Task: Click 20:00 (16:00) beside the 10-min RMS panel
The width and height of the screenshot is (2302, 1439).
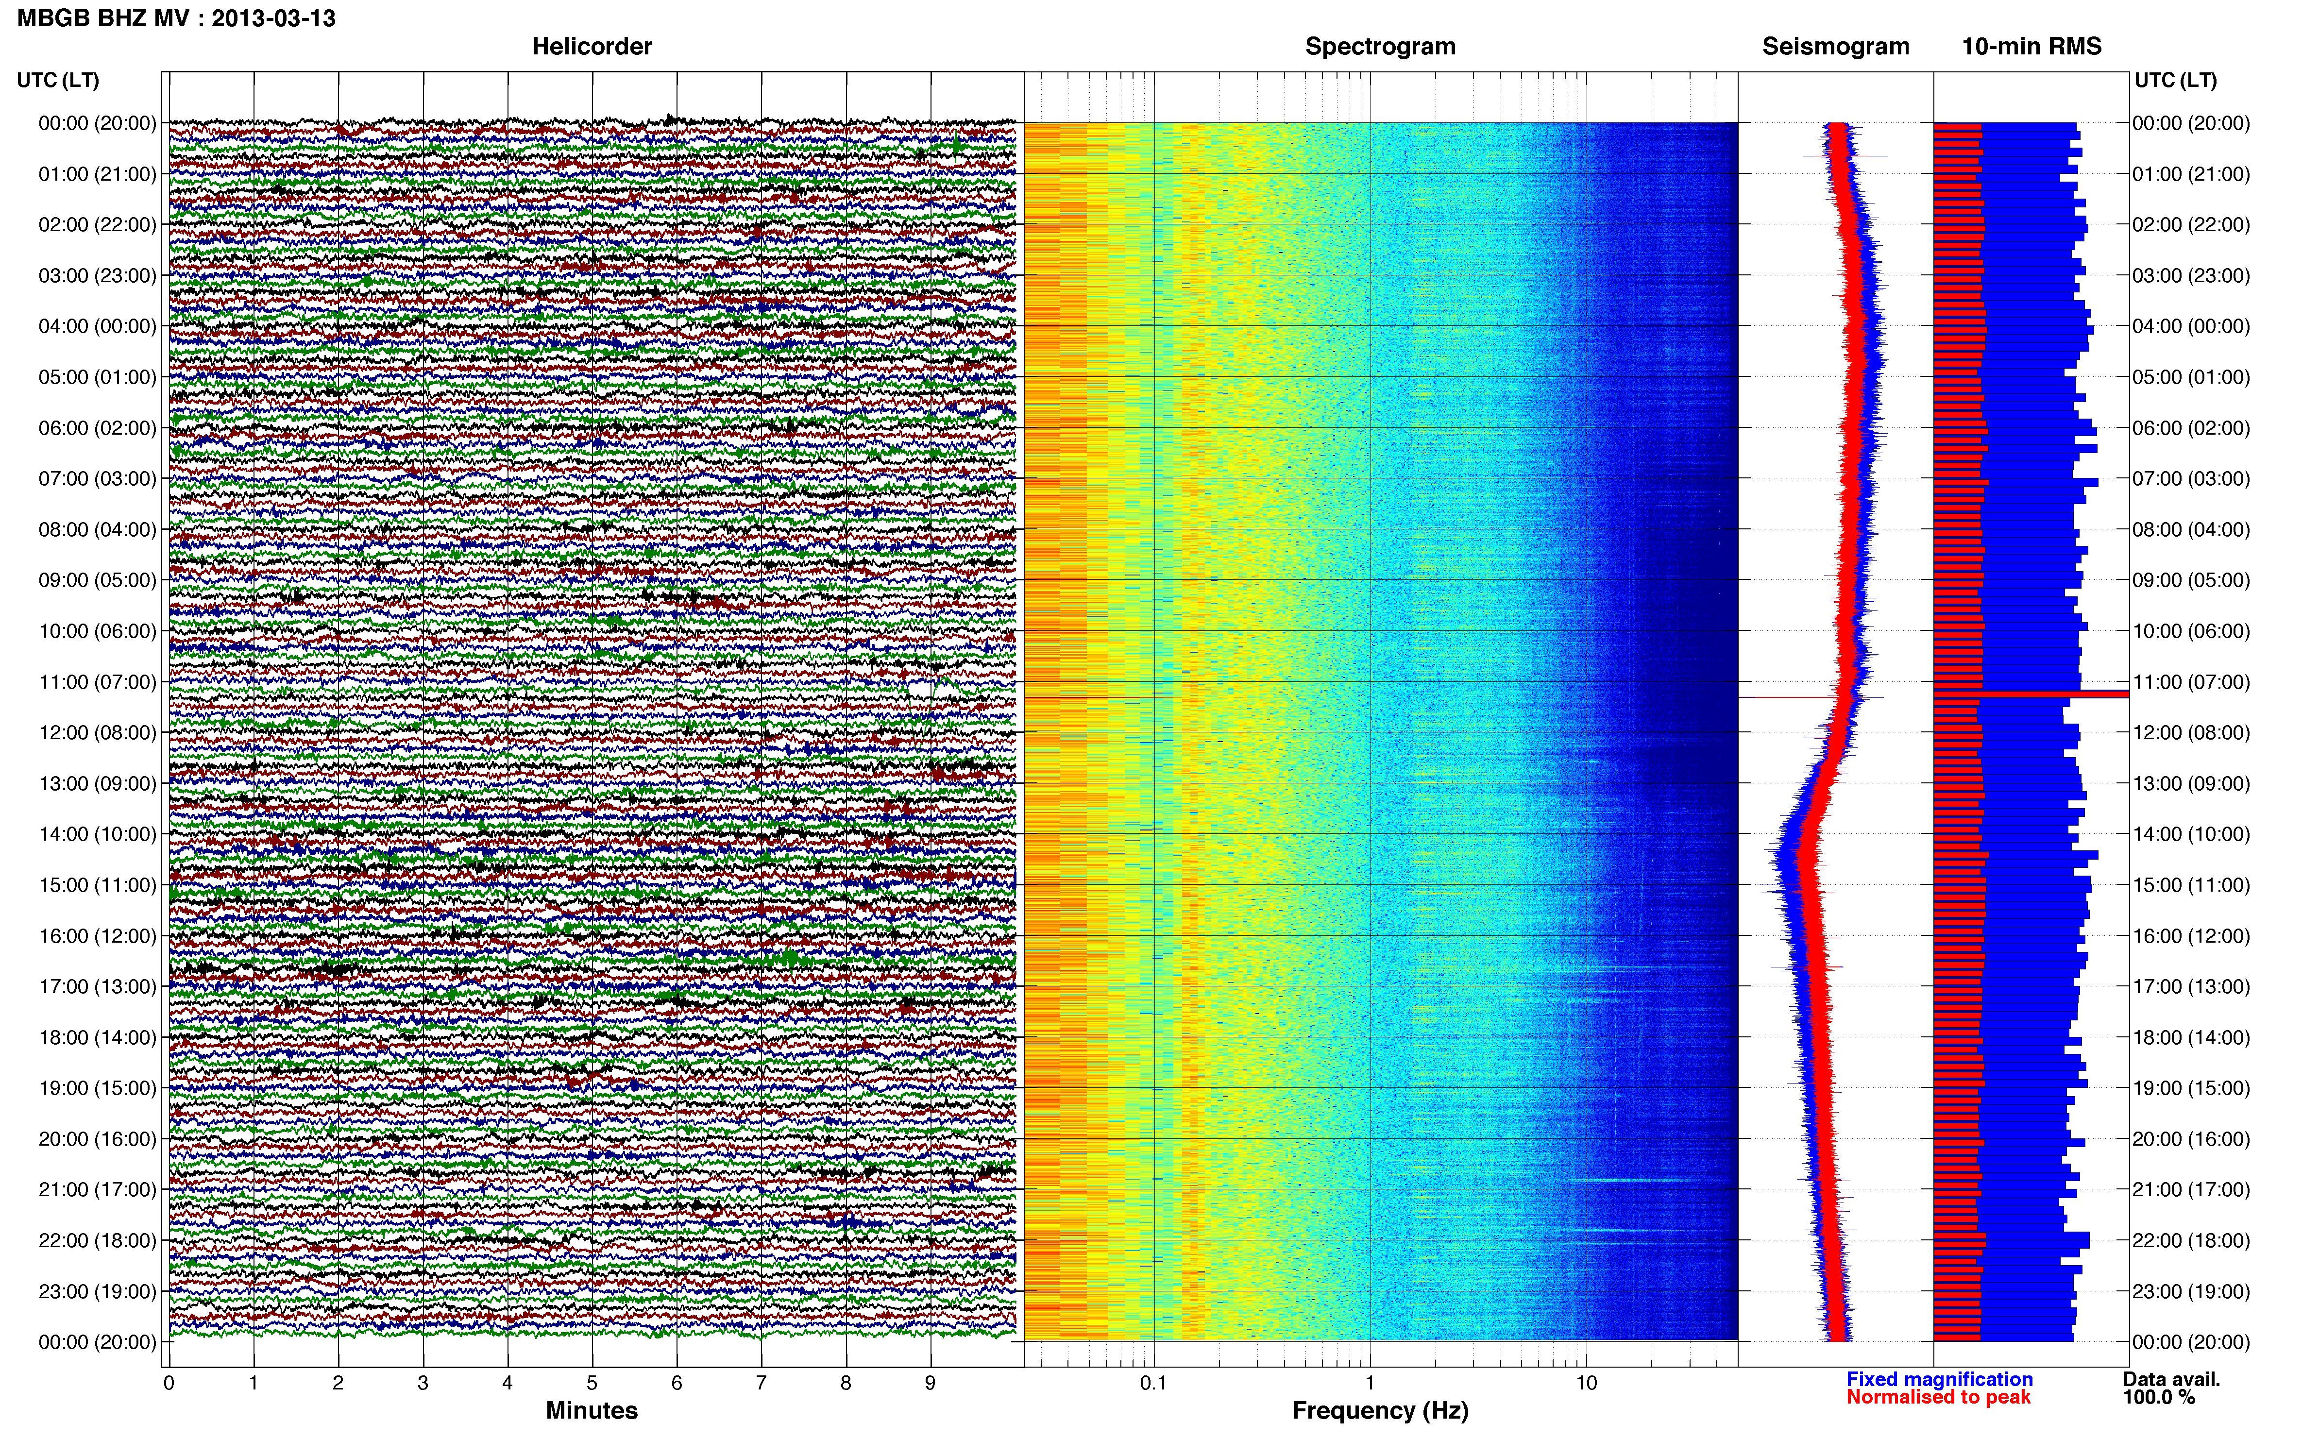Action: [2191, 1139]
